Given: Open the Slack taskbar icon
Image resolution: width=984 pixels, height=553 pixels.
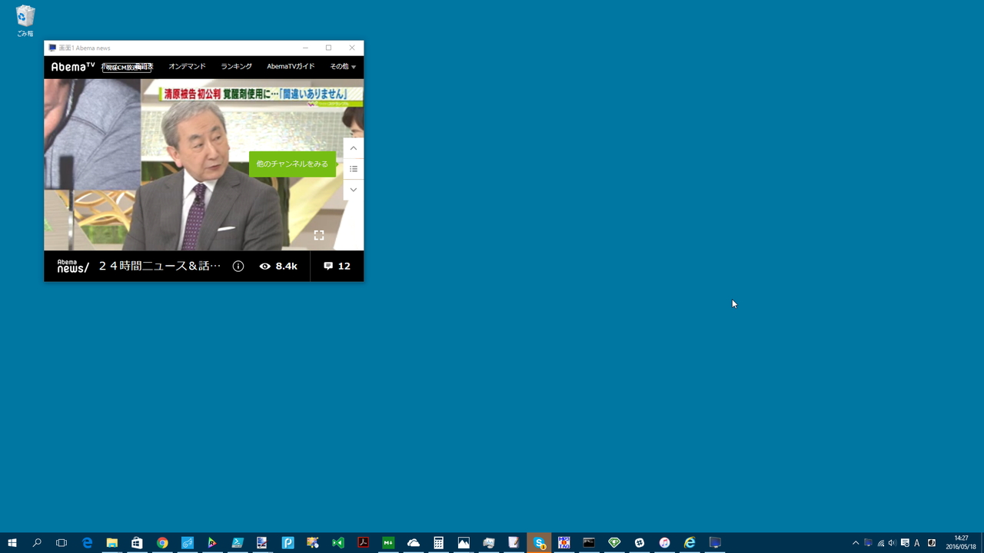Looking at the screenshot, I should point(640,543).
